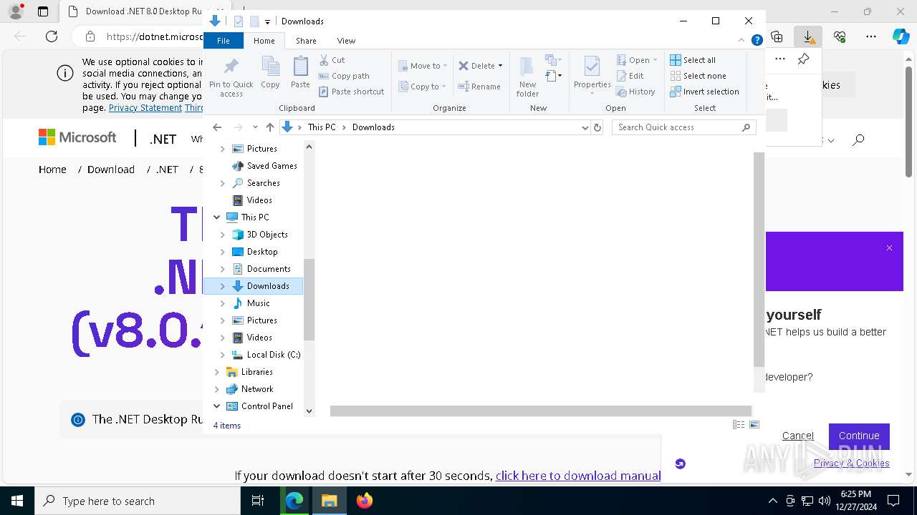Collapse the Control Panel tree node
This screenshot has height=515, width=917.
(216, 406)
